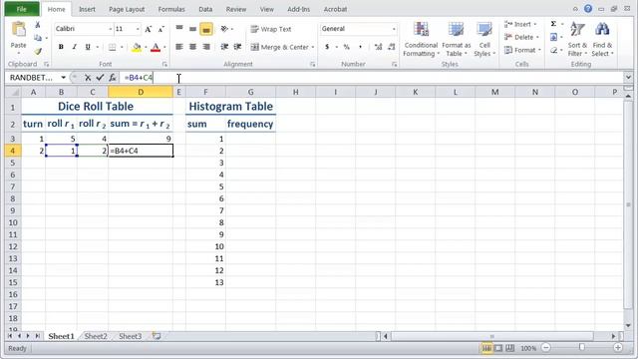The width and height of the screenshot is (638, 359).
Task: Click the Borders icon
Action: pyautogui.click(x=112, y=47)
